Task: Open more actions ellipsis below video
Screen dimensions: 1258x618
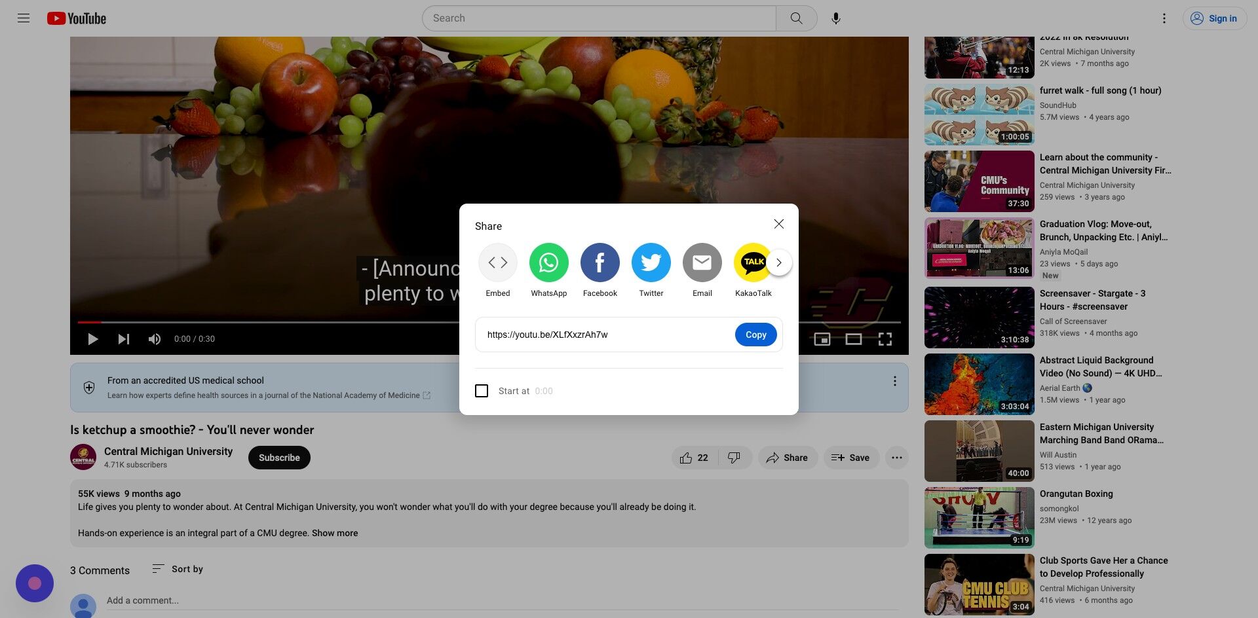Action: 897,458
